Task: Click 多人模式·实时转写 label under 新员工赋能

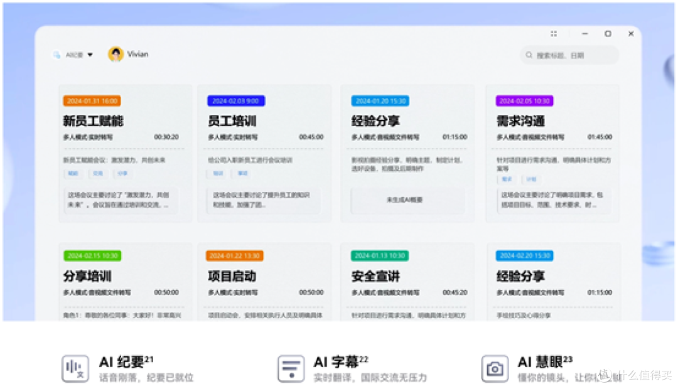Action: [x=88, y=137]
